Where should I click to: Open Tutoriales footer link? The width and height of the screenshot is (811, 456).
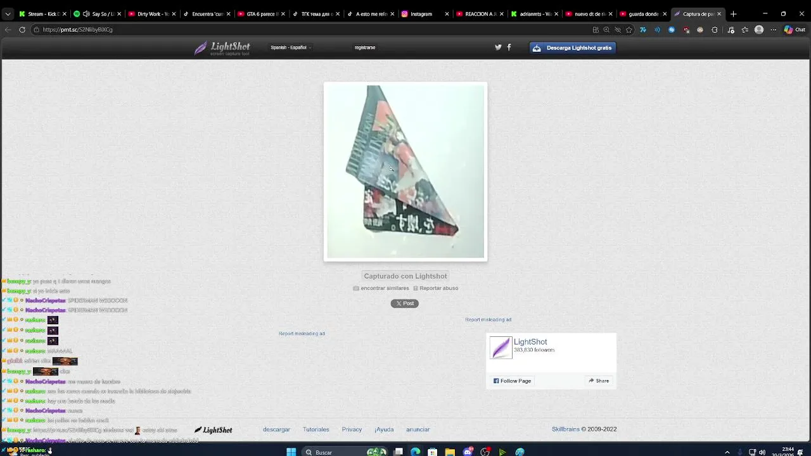pos(316,429)
